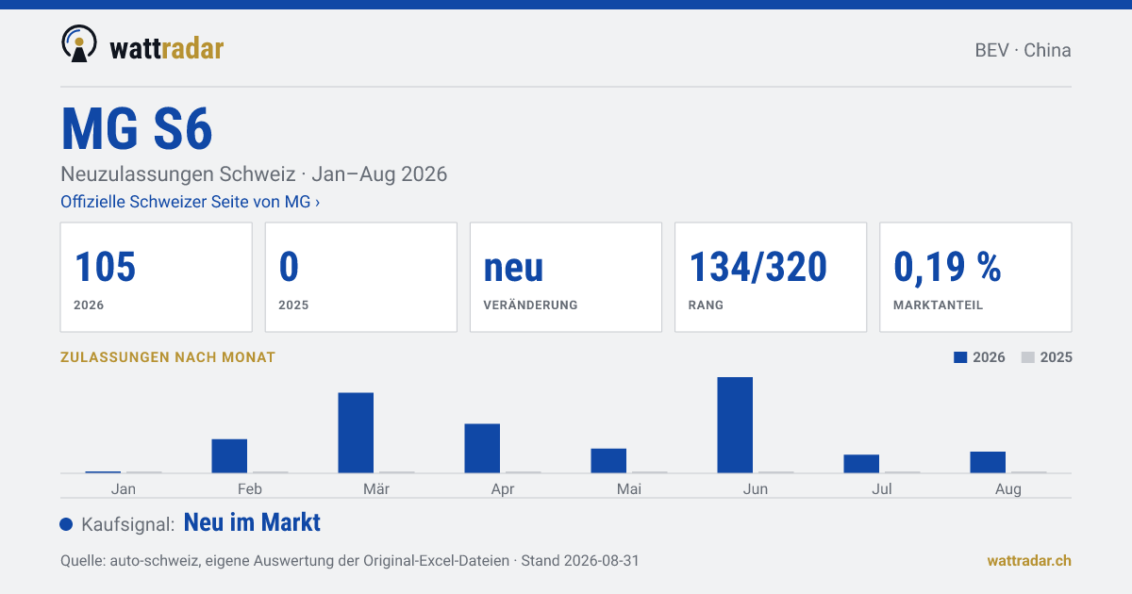This screenshot has height=594, width=1132.
Task: Click the blue Kaufsignal dot indicator
Action: pos(66,524)
